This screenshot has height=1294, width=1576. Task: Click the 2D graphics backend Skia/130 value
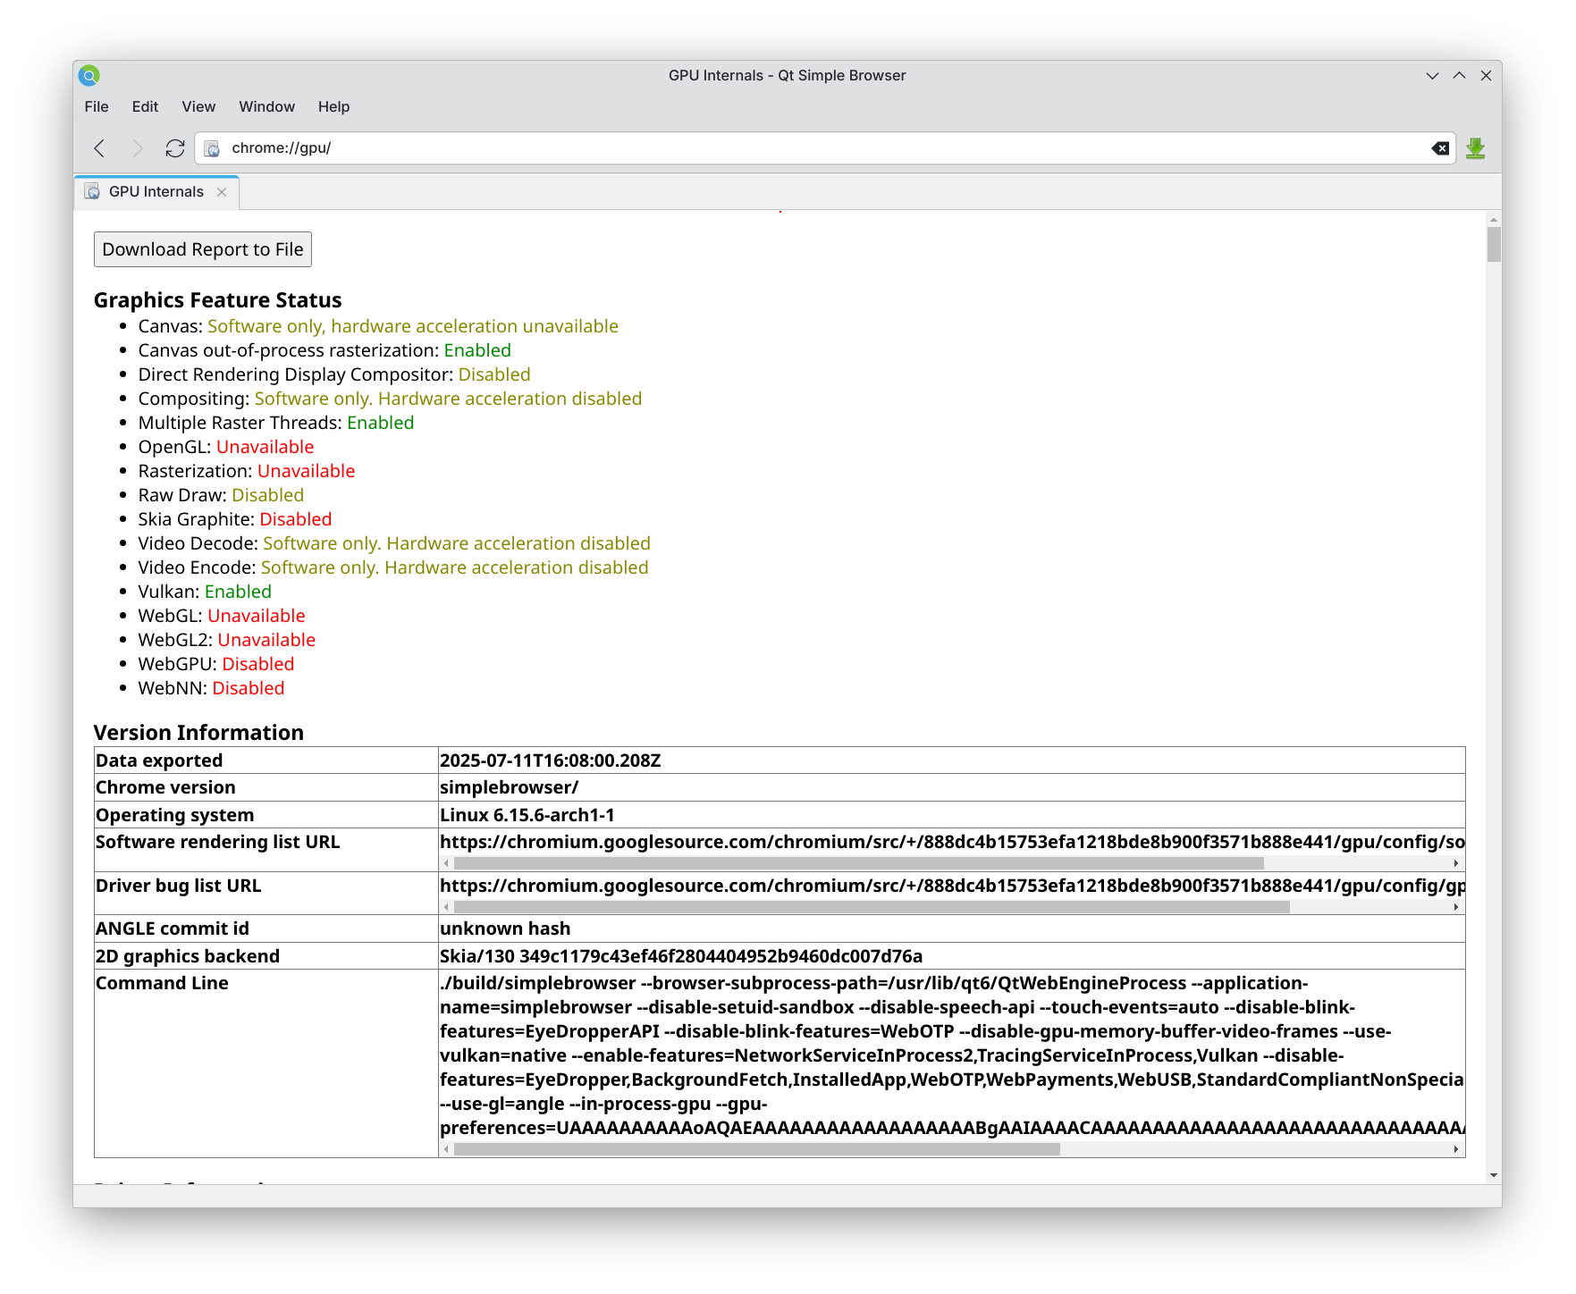(681, 956)
